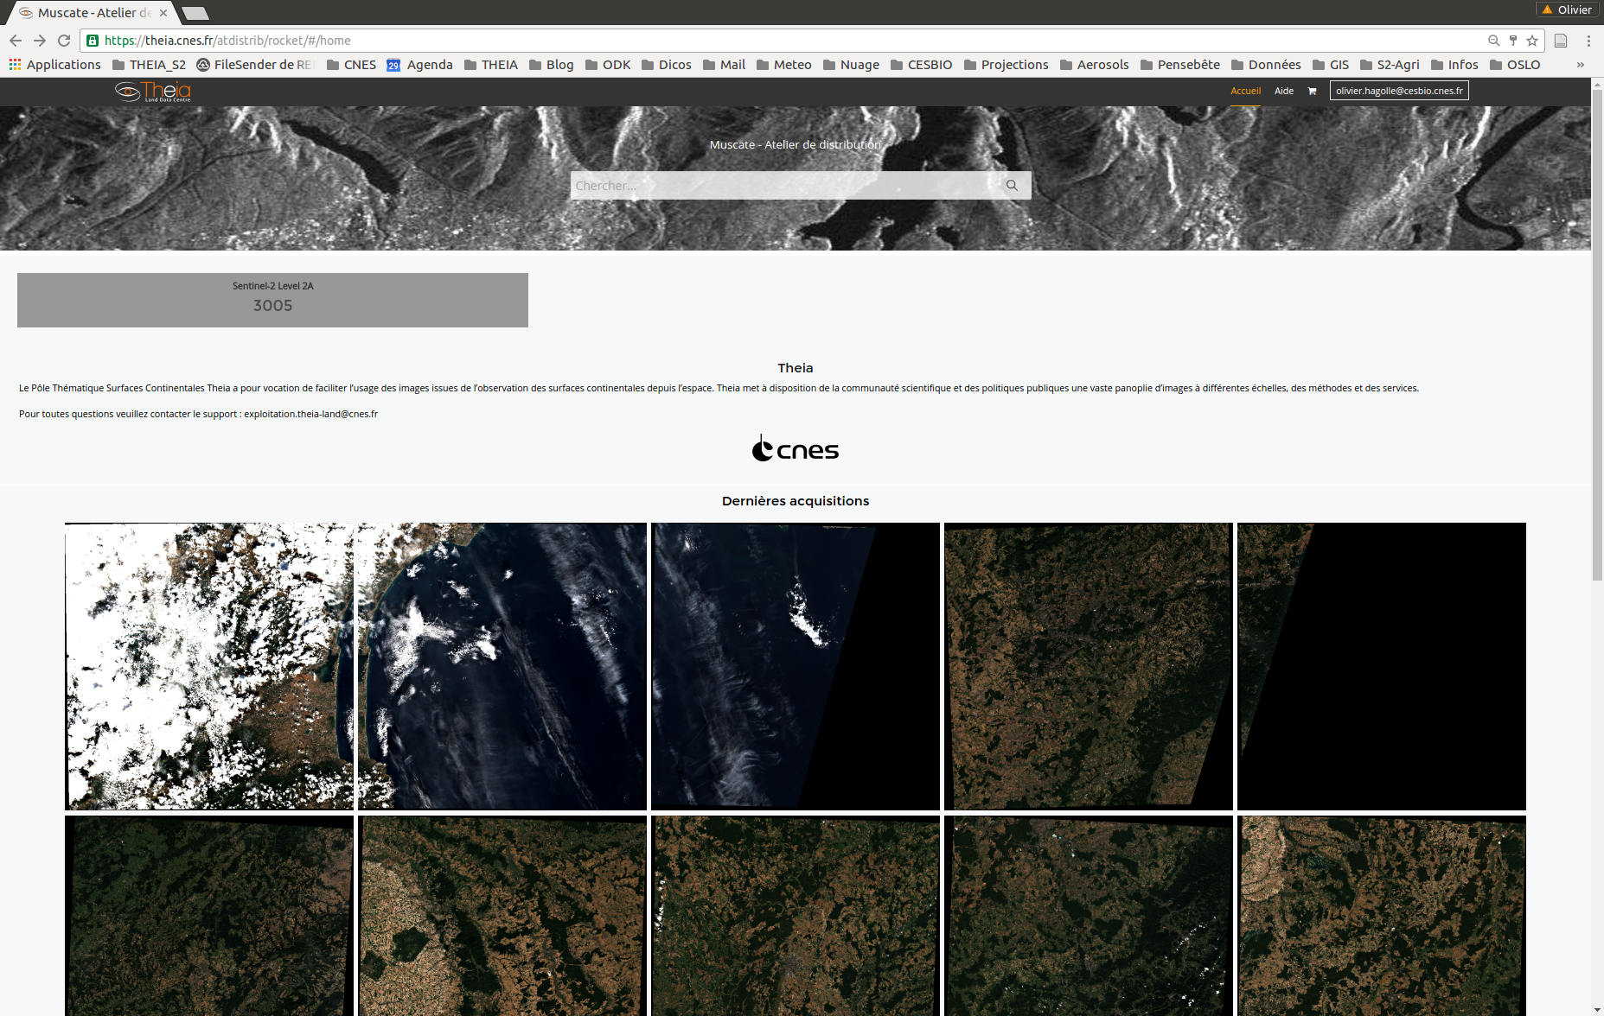
Task: Click the search magnifier in Chercher box
Action: [x=1012, y=186]
